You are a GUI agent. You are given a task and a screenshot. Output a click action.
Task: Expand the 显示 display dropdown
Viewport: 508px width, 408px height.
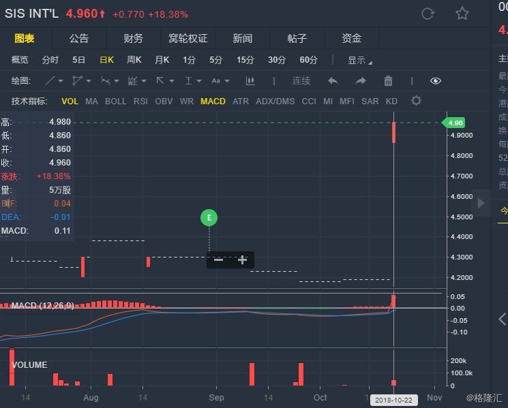(359, 60)
